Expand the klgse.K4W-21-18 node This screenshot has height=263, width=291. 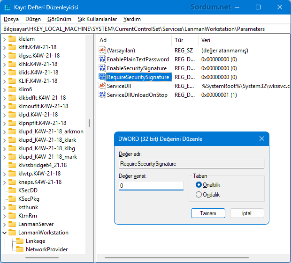(x=5, y=56)
